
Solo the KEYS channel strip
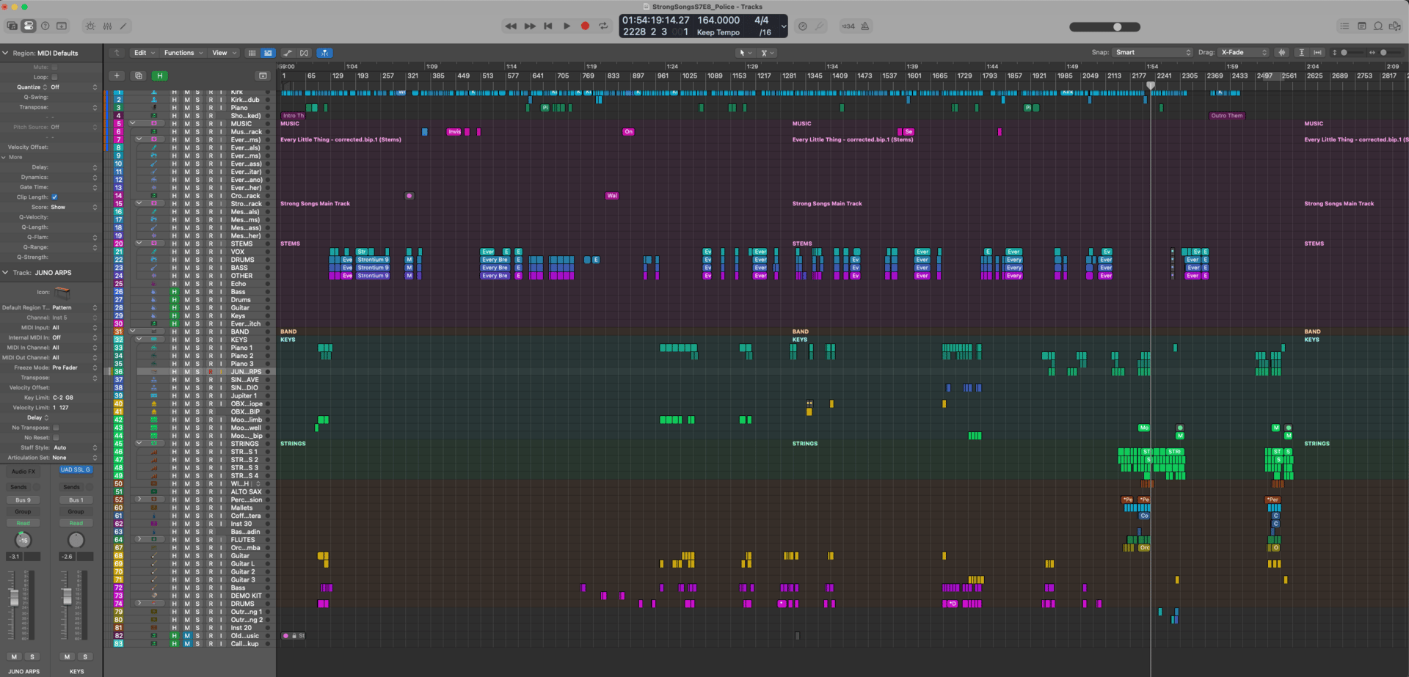pyautogui.click(x=85, y=656)
